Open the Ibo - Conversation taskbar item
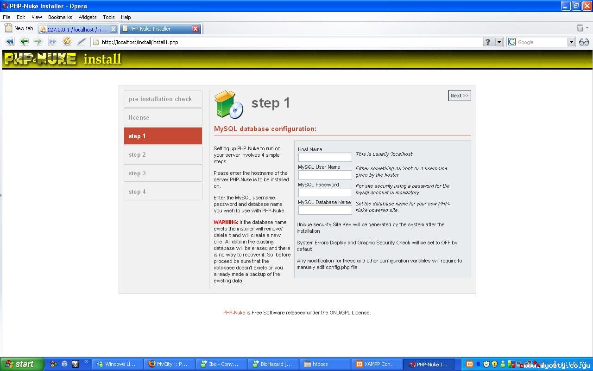 [221, 364]
